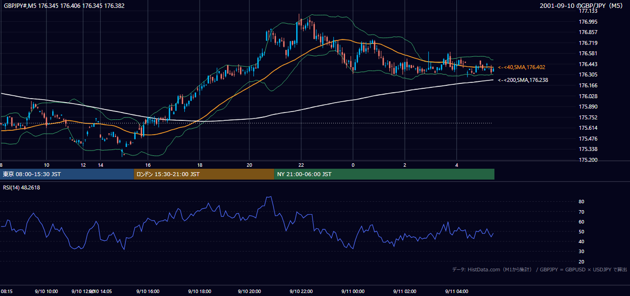Screen dimensions: 630x296
Task: Click price axis value 175.614
Action: [x=589, y=128]
